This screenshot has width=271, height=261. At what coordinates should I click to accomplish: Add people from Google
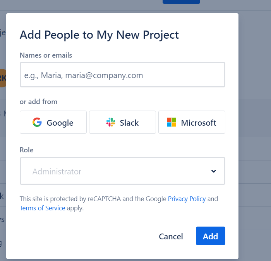coord(53,123)
